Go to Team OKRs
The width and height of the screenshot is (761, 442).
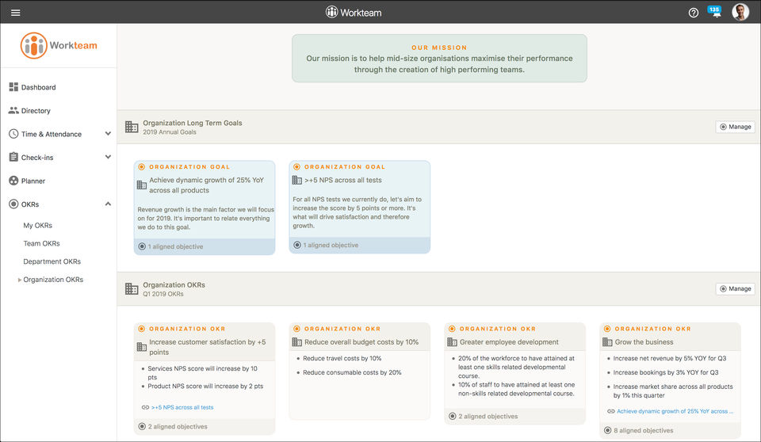pyautogui.click(x=42, y=243)
